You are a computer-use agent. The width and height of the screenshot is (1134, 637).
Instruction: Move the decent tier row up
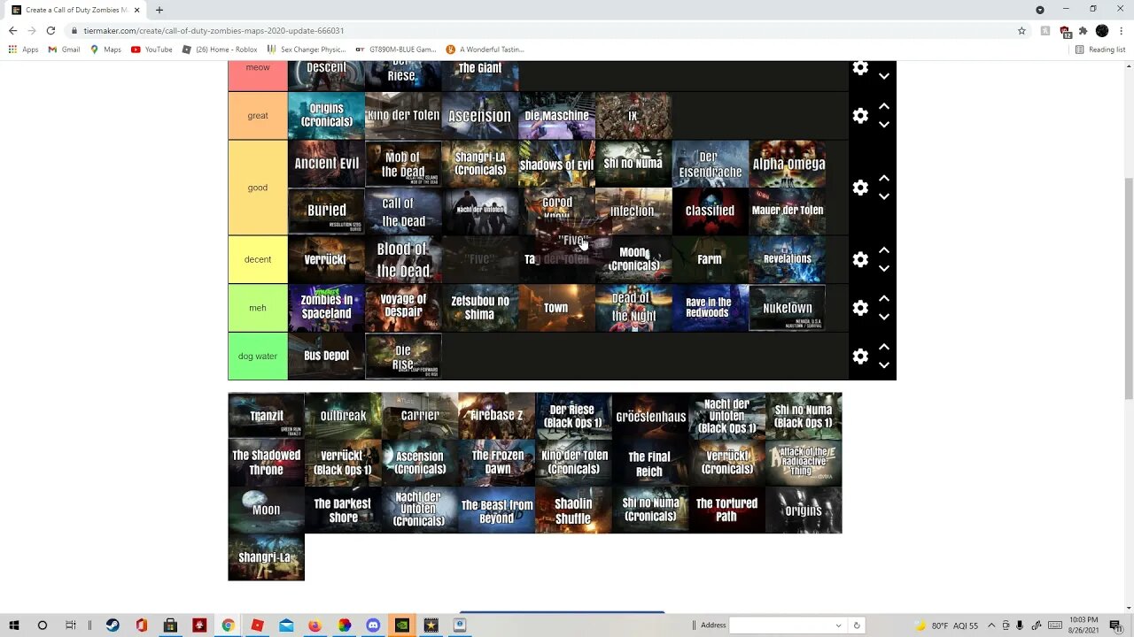click(x=884, y=250)
